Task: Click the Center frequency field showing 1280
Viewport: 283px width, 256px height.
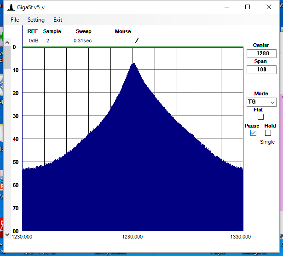Action: [x=261, y=53]
